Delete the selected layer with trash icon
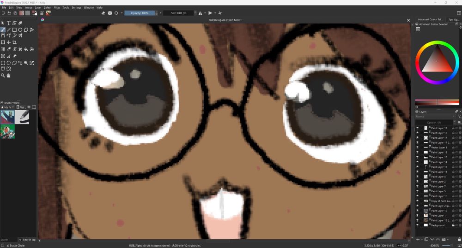462x248 pixels. (x=459, y=240)
